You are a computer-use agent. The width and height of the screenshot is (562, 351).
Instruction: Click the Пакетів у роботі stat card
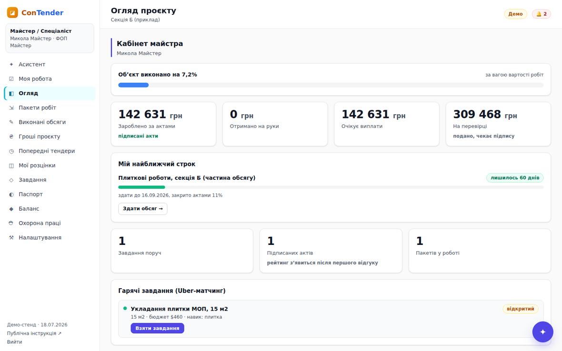(480, 251)
